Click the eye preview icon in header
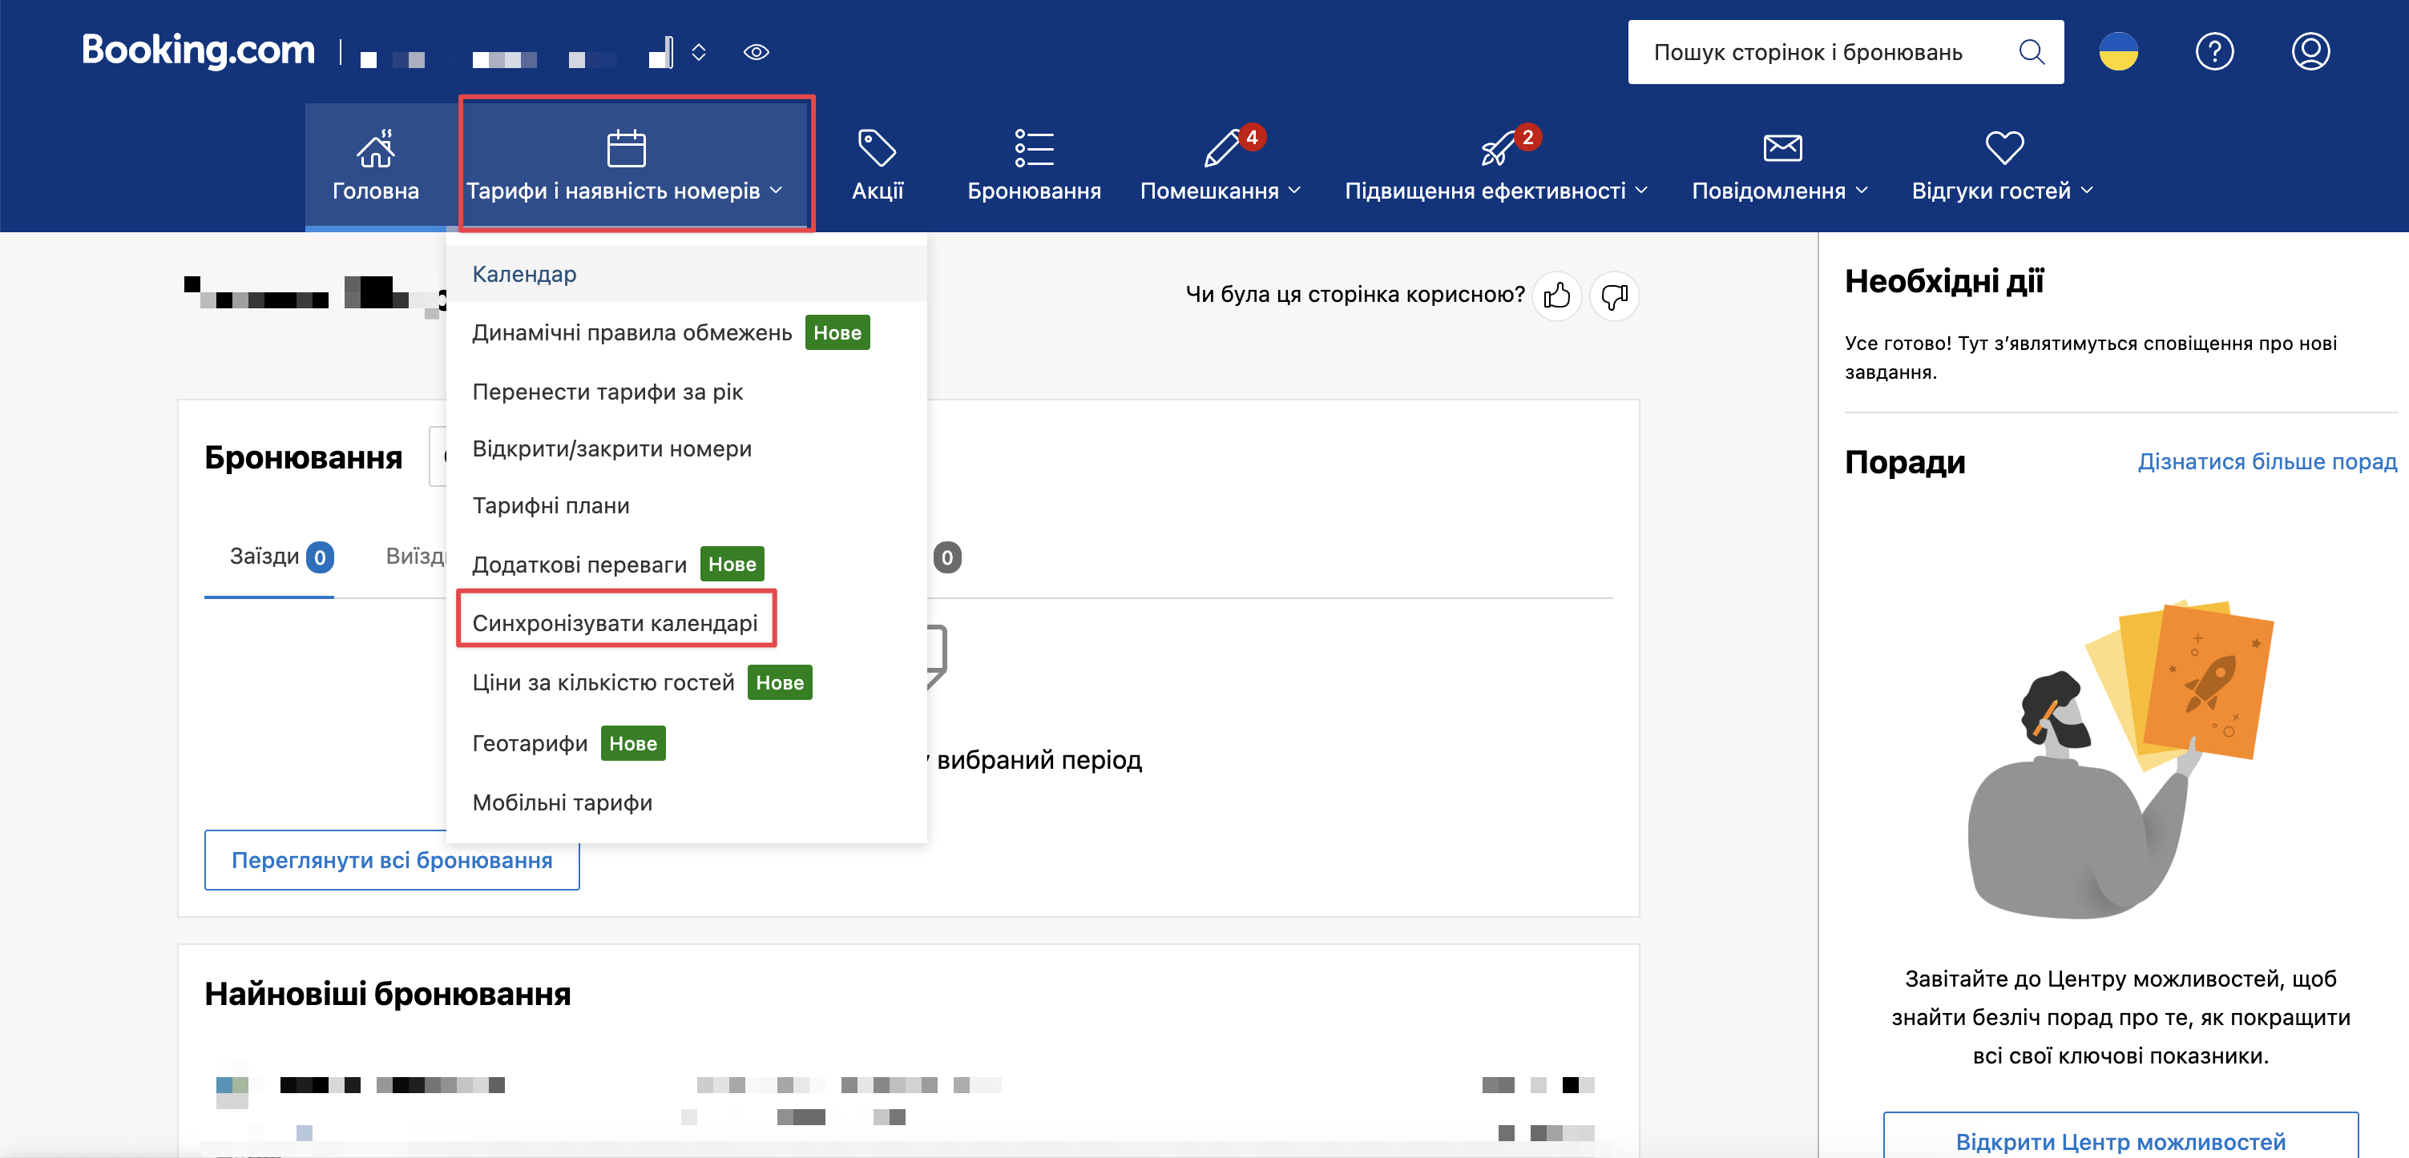Viewport: 2409px width, 1158px height. [756, 52]
